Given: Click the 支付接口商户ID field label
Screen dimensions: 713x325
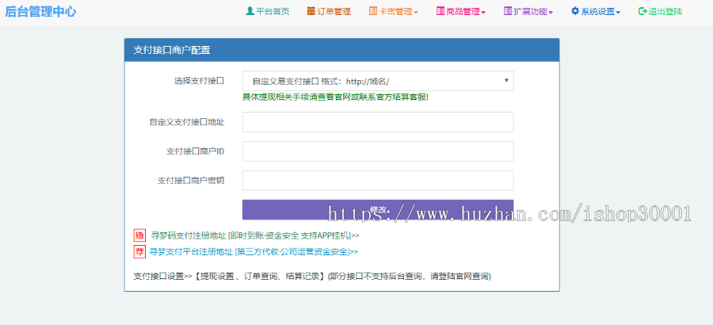Looking at the screenshot, I should 195,151.
